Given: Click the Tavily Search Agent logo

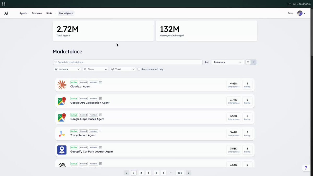Looking at the screenshot, I should click(62, 134).
